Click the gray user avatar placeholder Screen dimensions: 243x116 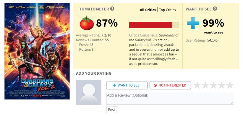pyautogui.click(x=89, y=93)
